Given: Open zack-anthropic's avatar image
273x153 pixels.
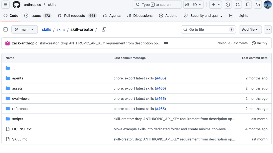Looking at the screenshot, I should click(x=8, y=43).
